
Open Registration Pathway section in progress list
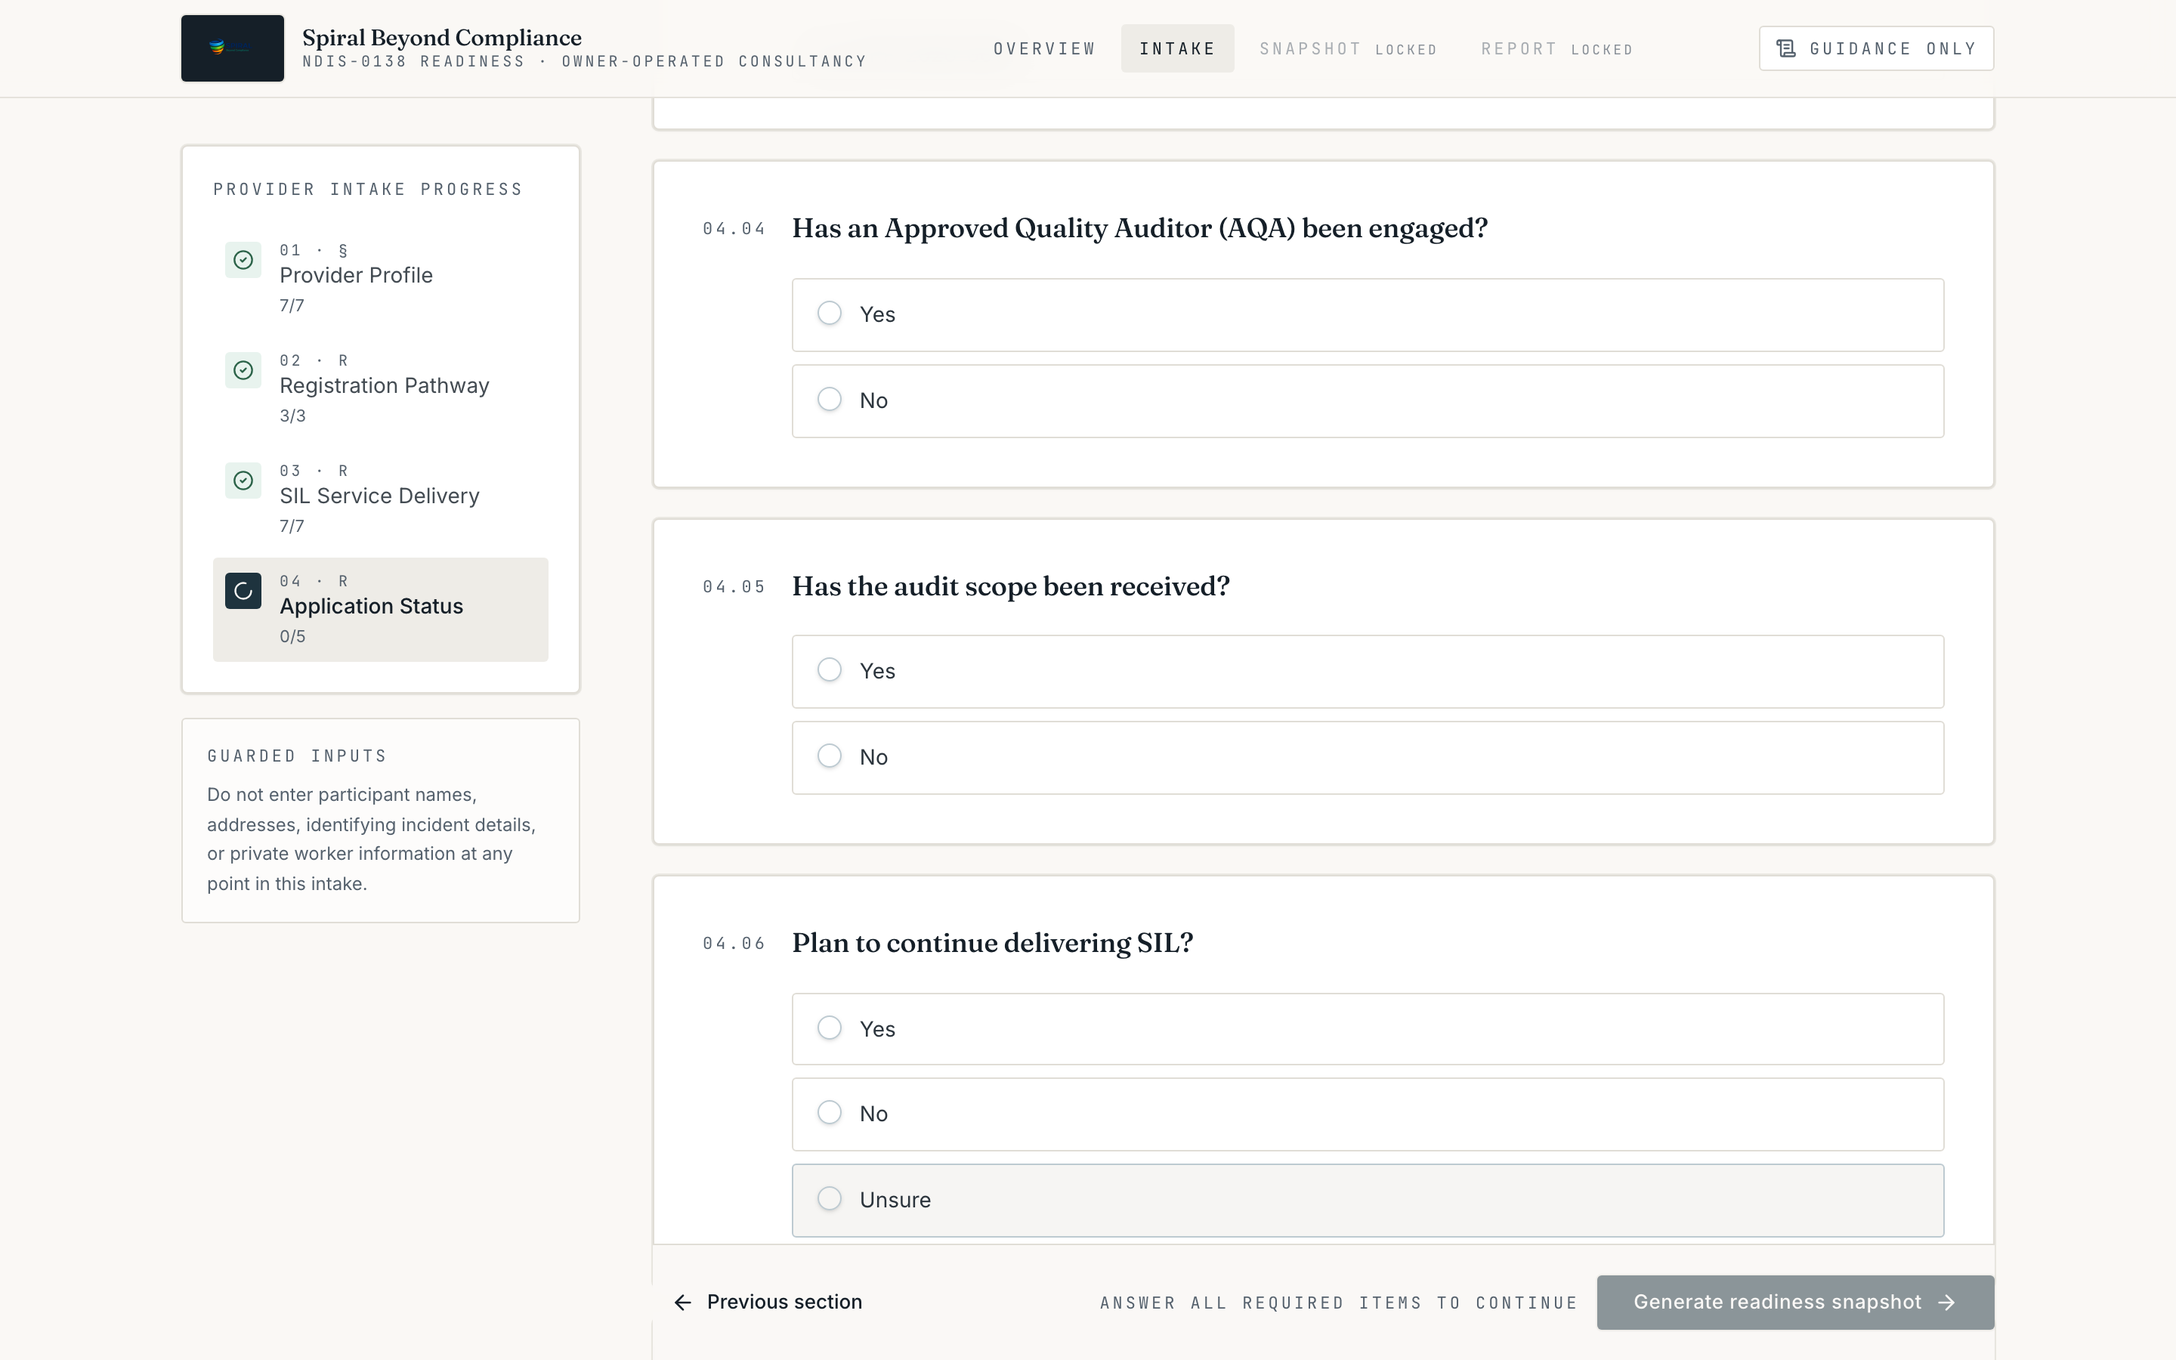click(x=380, y=389)
